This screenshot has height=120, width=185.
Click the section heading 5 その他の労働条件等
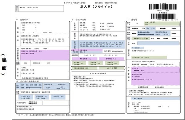point(27,81)
